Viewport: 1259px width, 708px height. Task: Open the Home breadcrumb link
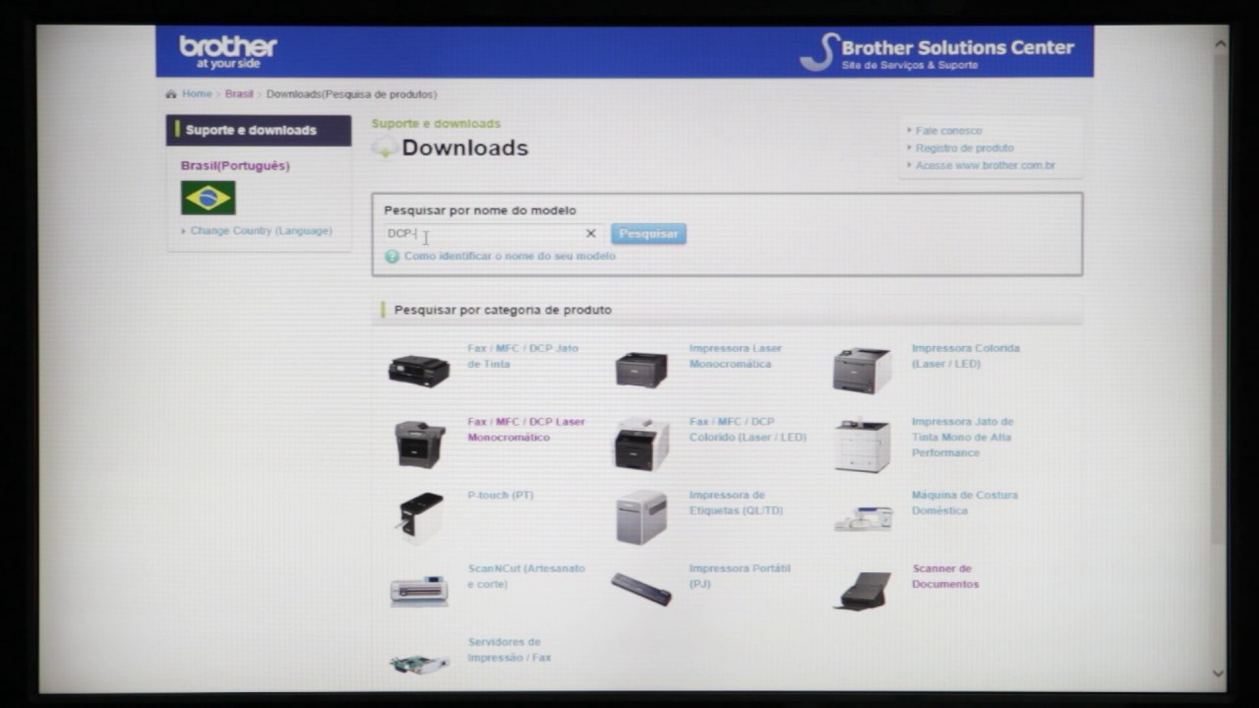tap(197, 94)
